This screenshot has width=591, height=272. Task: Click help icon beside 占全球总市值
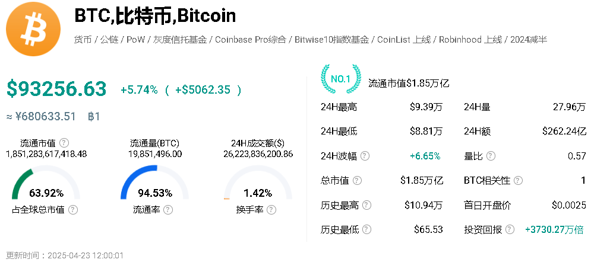click(x=72, y=209)
